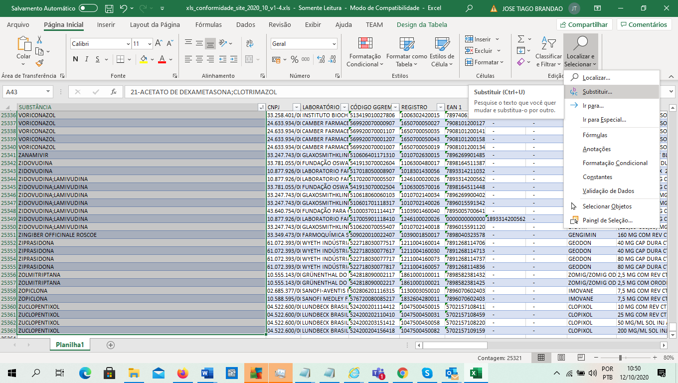Open the number format Geral dropdown

click(x=334, y=44)
